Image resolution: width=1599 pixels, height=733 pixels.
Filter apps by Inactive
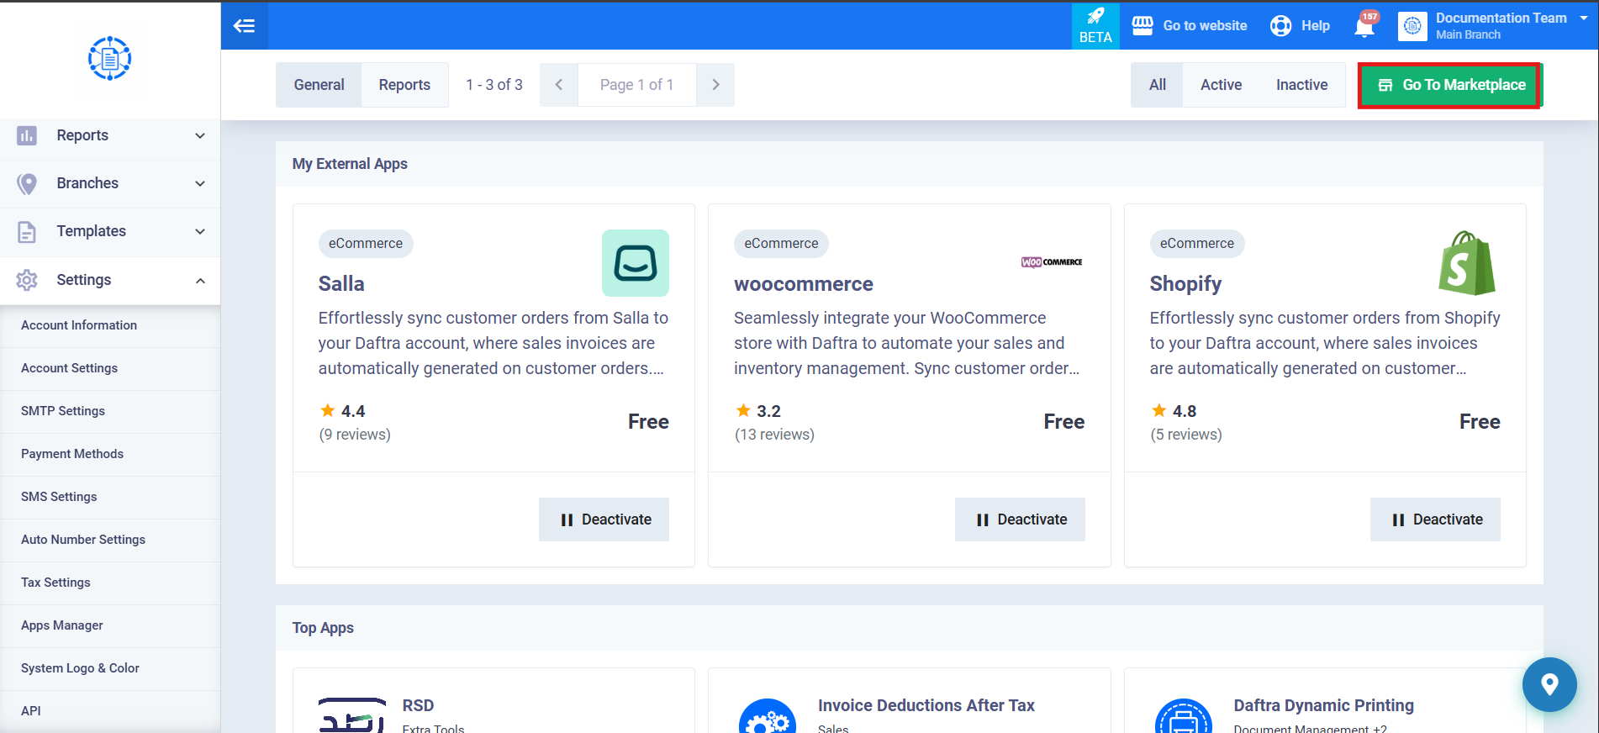[1301, 85]
